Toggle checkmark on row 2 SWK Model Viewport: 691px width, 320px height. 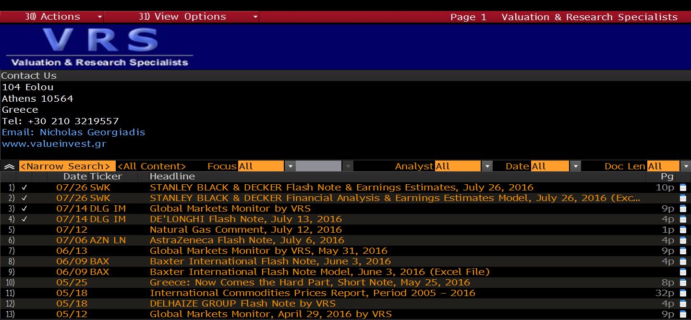pos(24,198)
